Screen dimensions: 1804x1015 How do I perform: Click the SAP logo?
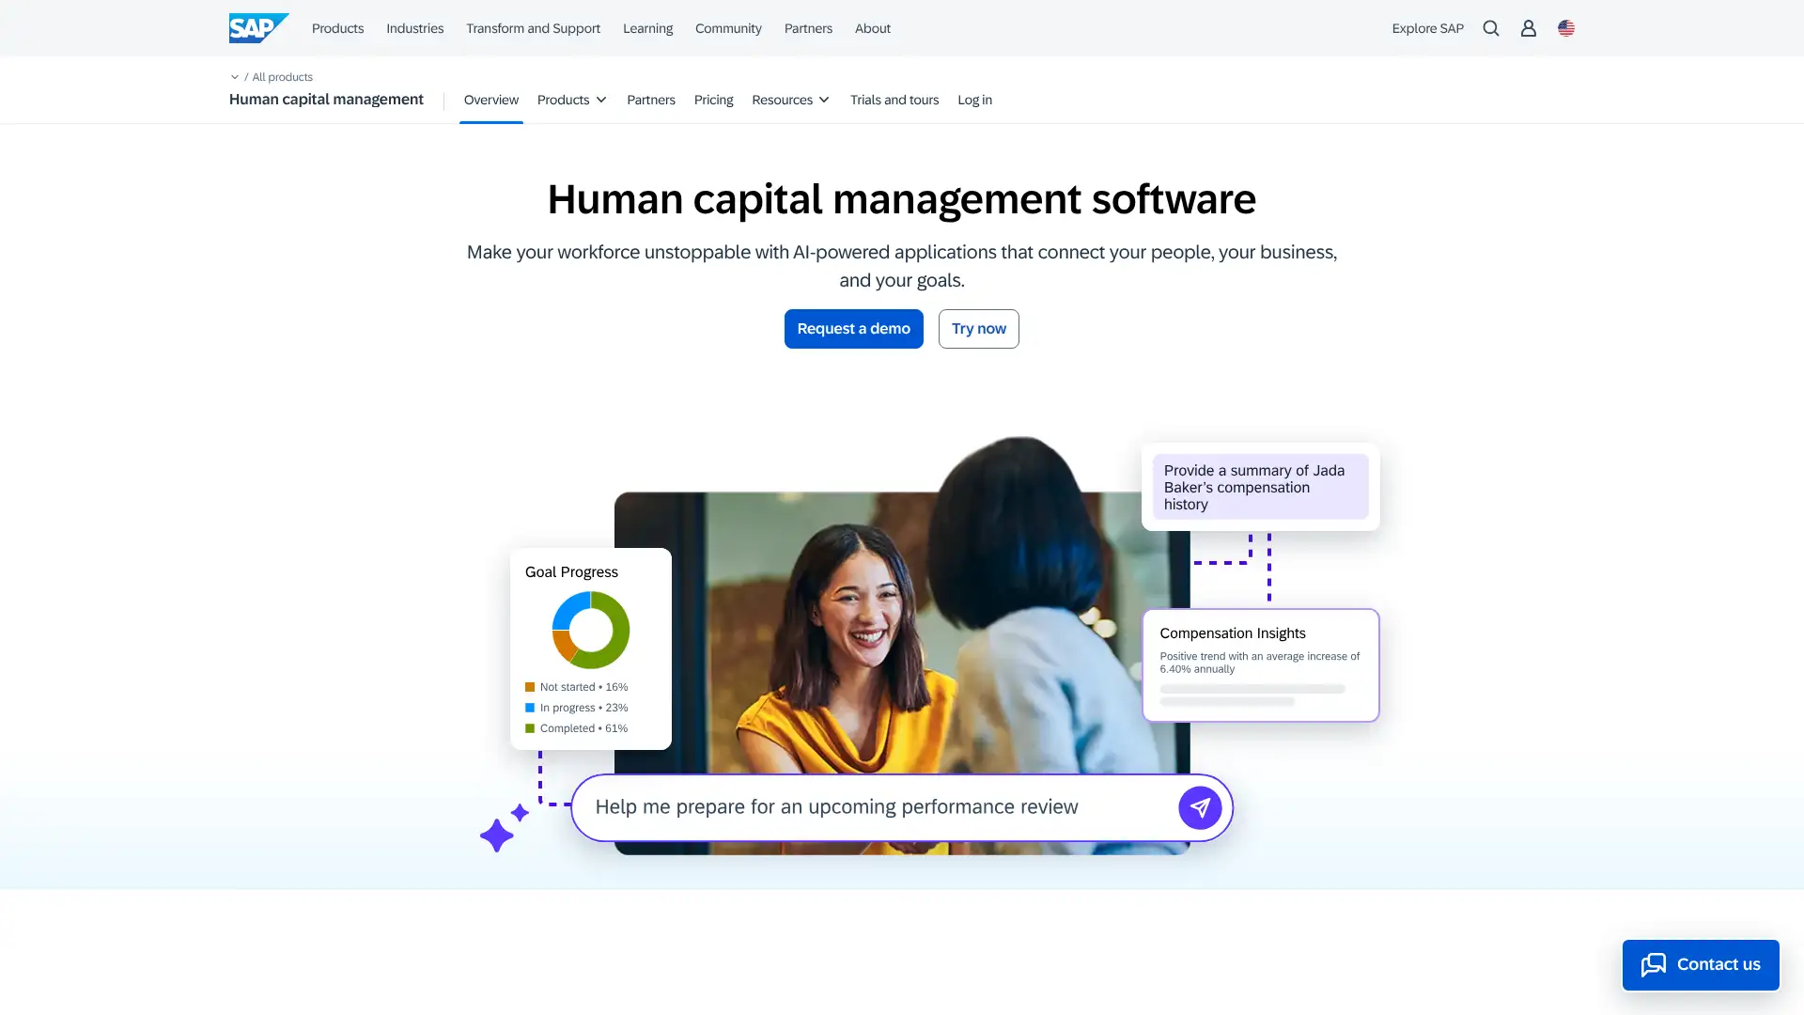coord(258,28)
